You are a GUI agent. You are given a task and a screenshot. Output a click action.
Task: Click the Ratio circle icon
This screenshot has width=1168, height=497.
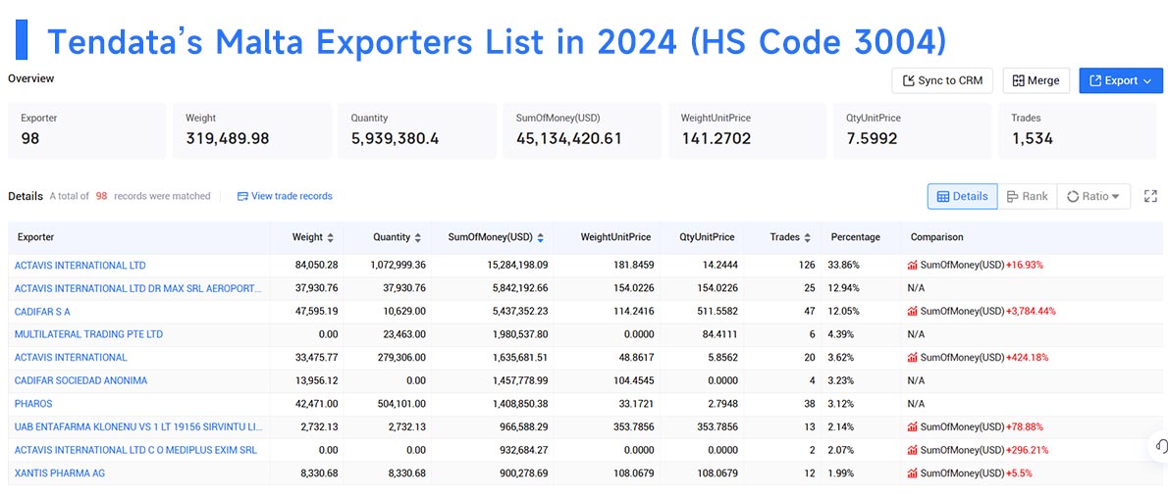click(x=1073, y=196)
